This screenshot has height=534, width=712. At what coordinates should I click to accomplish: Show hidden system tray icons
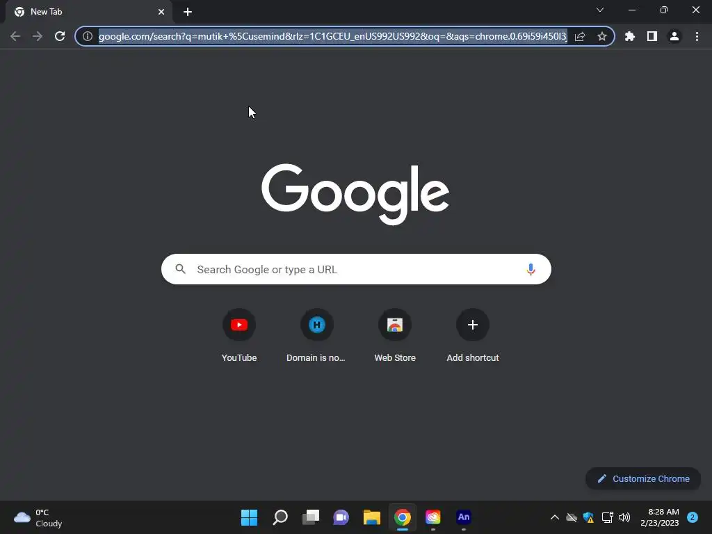[x=554, y=517]
